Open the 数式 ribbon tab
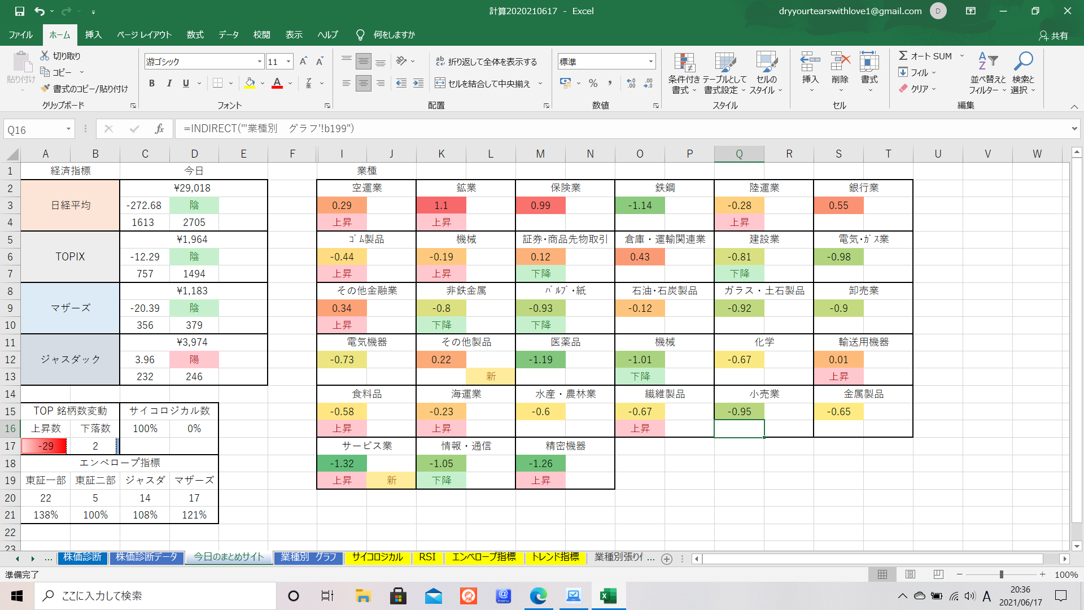 (195, 34)
